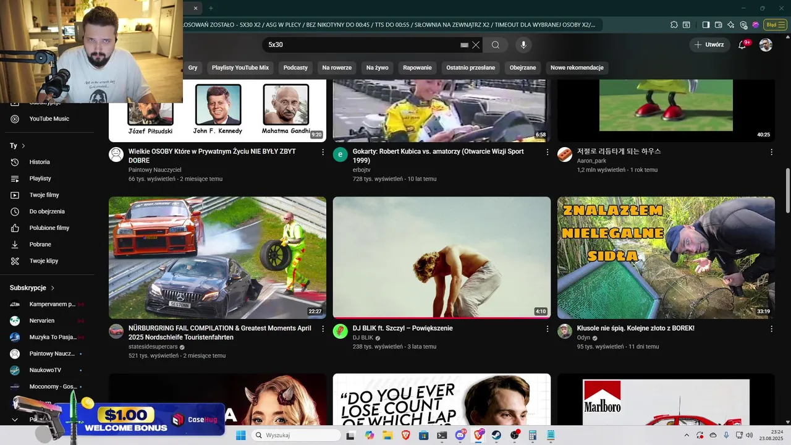The image size is (791, 445).
Task: Open the erbojtv channel avatar
Action: click(x=341, y=155)
